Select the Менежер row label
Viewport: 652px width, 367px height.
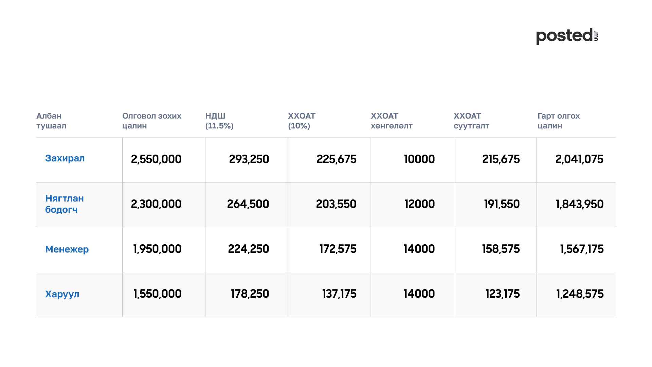[x=67, y=249]
